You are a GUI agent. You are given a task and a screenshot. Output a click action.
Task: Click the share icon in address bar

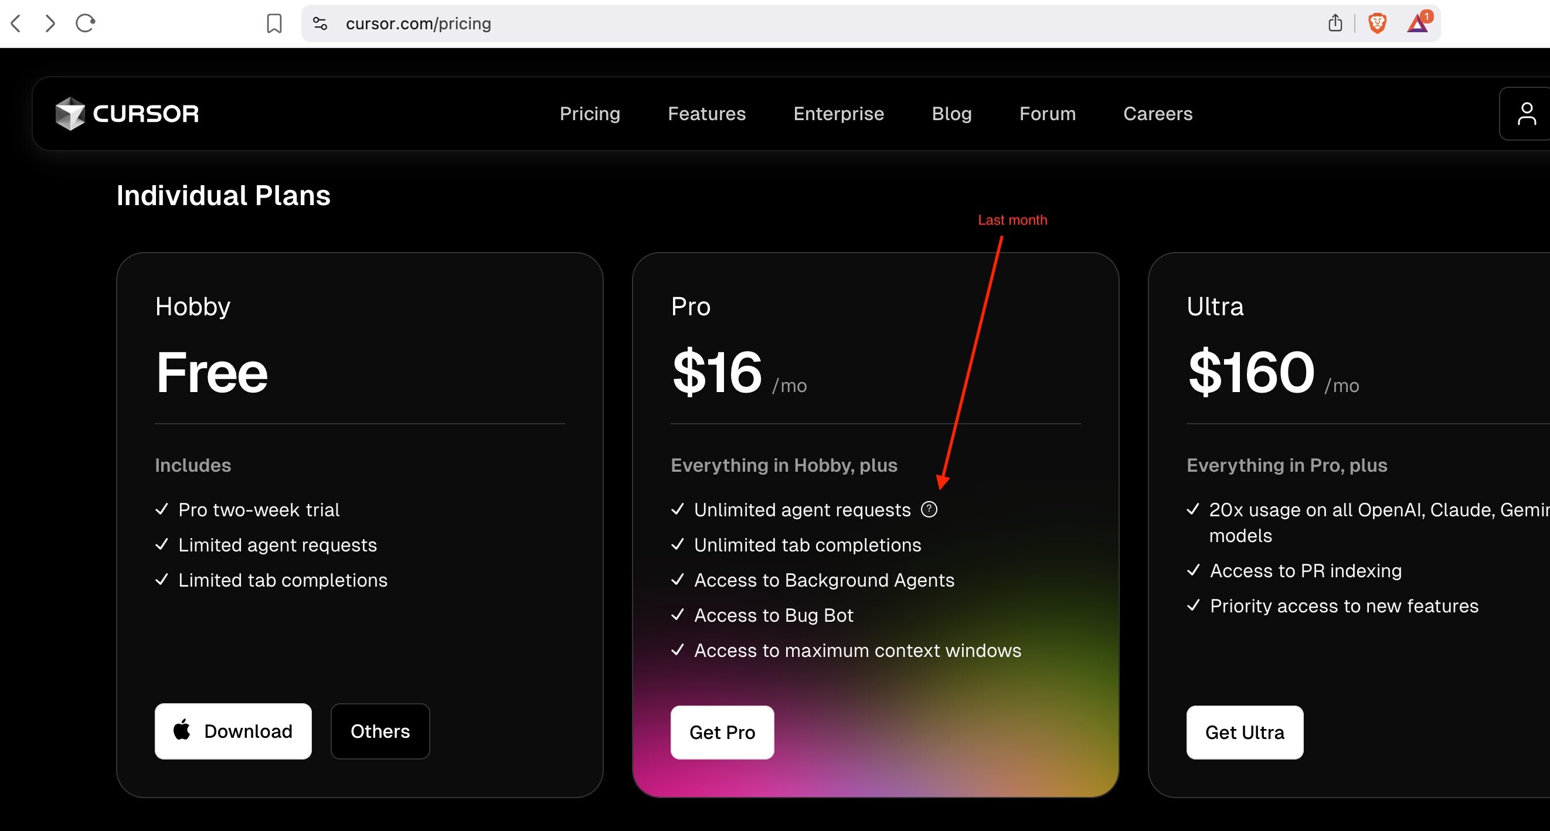(x=1335, y=23)
